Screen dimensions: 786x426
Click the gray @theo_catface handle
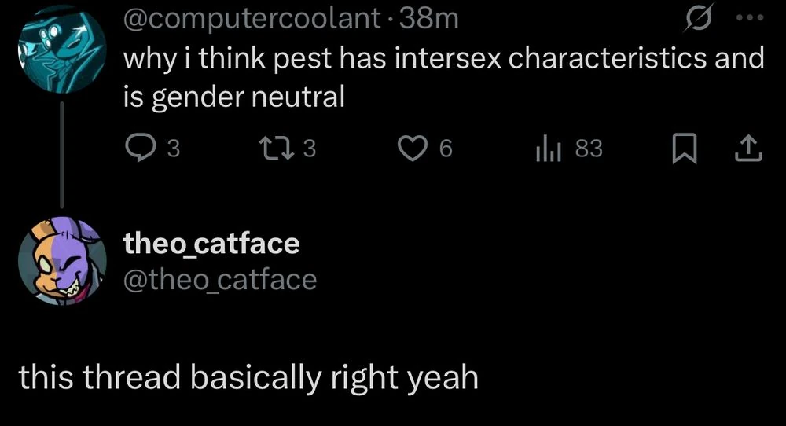tap(220, 278)
